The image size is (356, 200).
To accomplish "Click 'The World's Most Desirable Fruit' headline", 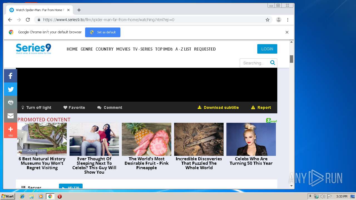I will [147, 163].
